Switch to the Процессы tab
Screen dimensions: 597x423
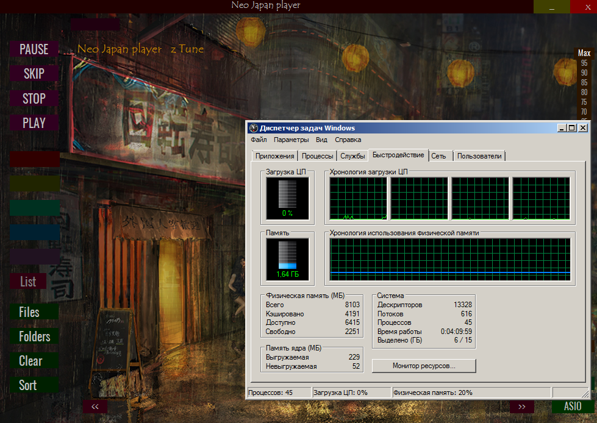(317, 156)
